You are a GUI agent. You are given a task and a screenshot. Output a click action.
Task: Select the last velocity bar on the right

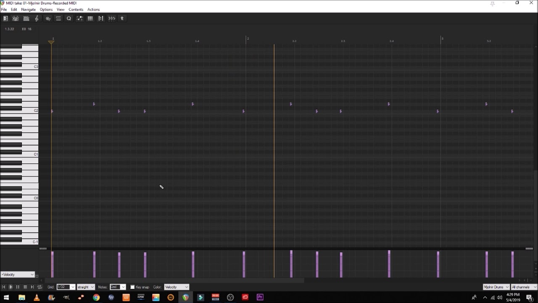[x=512, y=265]
